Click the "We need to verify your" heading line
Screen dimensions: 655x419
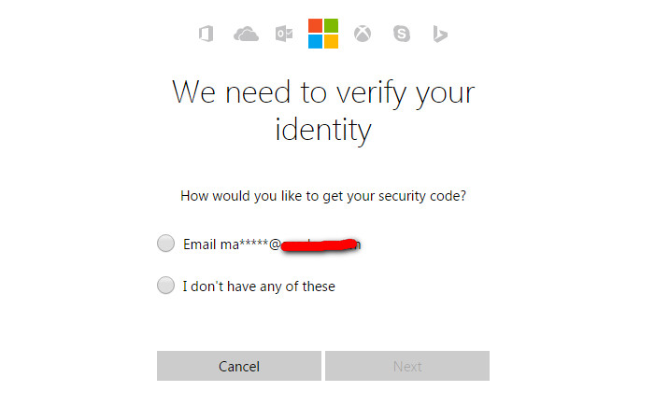pos(323,92)
